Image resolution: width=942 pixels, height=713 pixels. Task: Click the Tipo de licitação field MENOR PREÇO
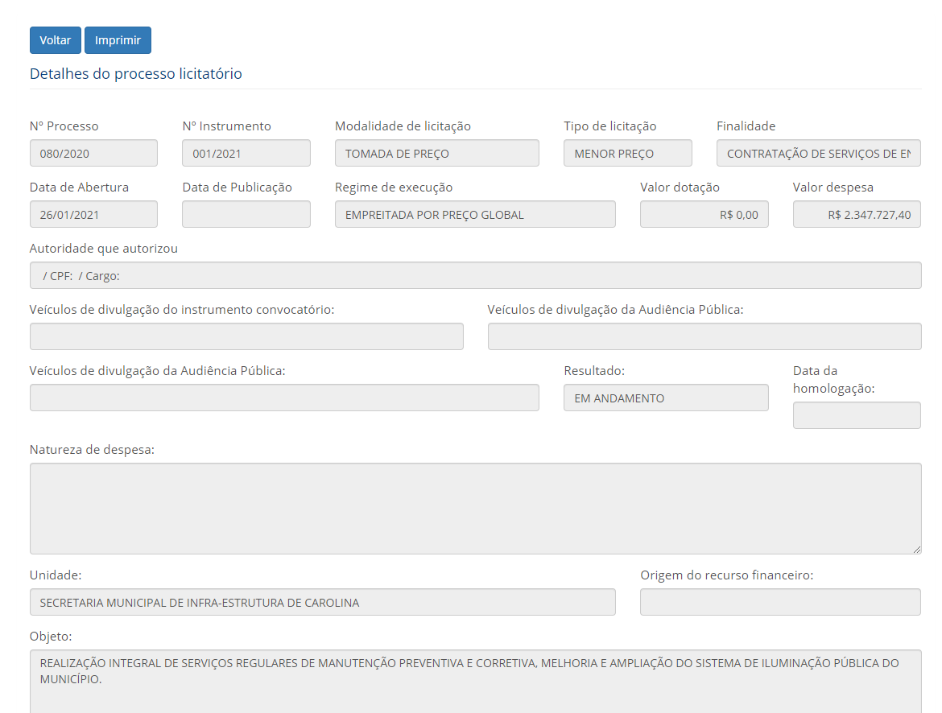tap(628, 153)
